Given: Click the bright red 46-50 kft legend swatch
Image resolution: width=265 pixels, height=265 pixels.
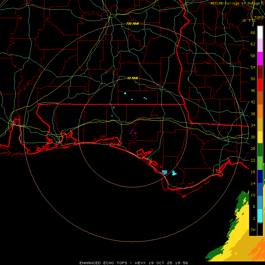Looking at the screenshot, I should [260, 85].
